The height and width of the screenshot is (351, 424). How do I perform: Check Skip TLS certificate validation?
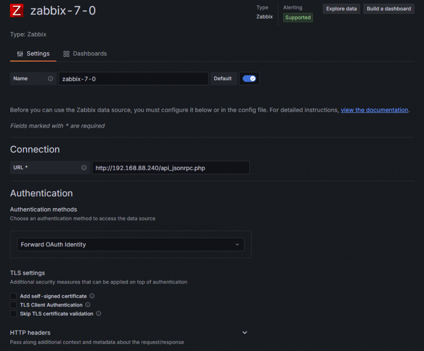[x=13, y=314]
